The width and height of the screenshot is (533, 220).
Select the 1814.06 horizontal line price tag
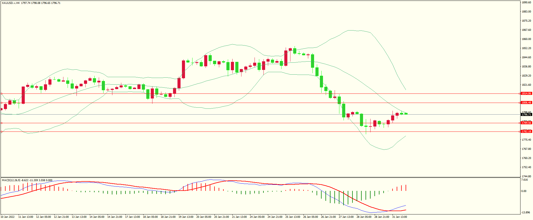click(526, 93)
